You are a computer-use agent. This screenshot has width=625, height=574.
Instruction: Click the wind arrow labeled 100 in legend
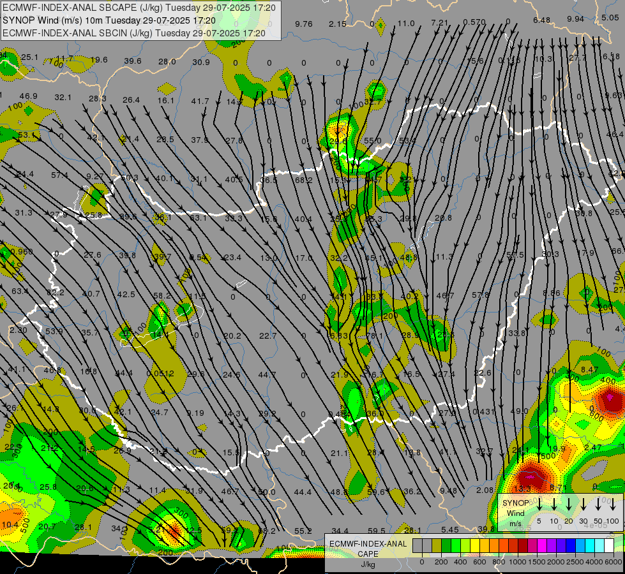[x=613, y=504]
